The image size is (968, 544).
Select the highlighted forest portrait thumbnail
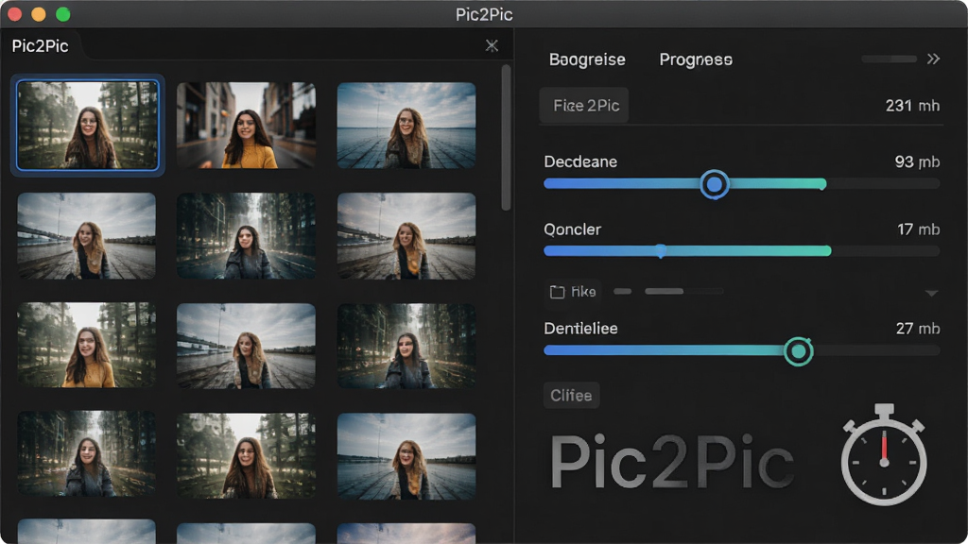click(x=88, y=126)
